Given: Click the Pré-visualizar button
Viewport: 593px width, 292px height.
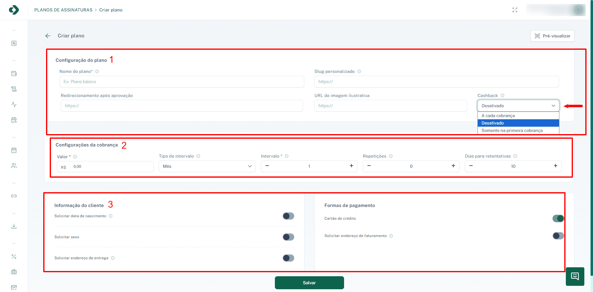Looking at the screenshot, I should click(552, 36).
